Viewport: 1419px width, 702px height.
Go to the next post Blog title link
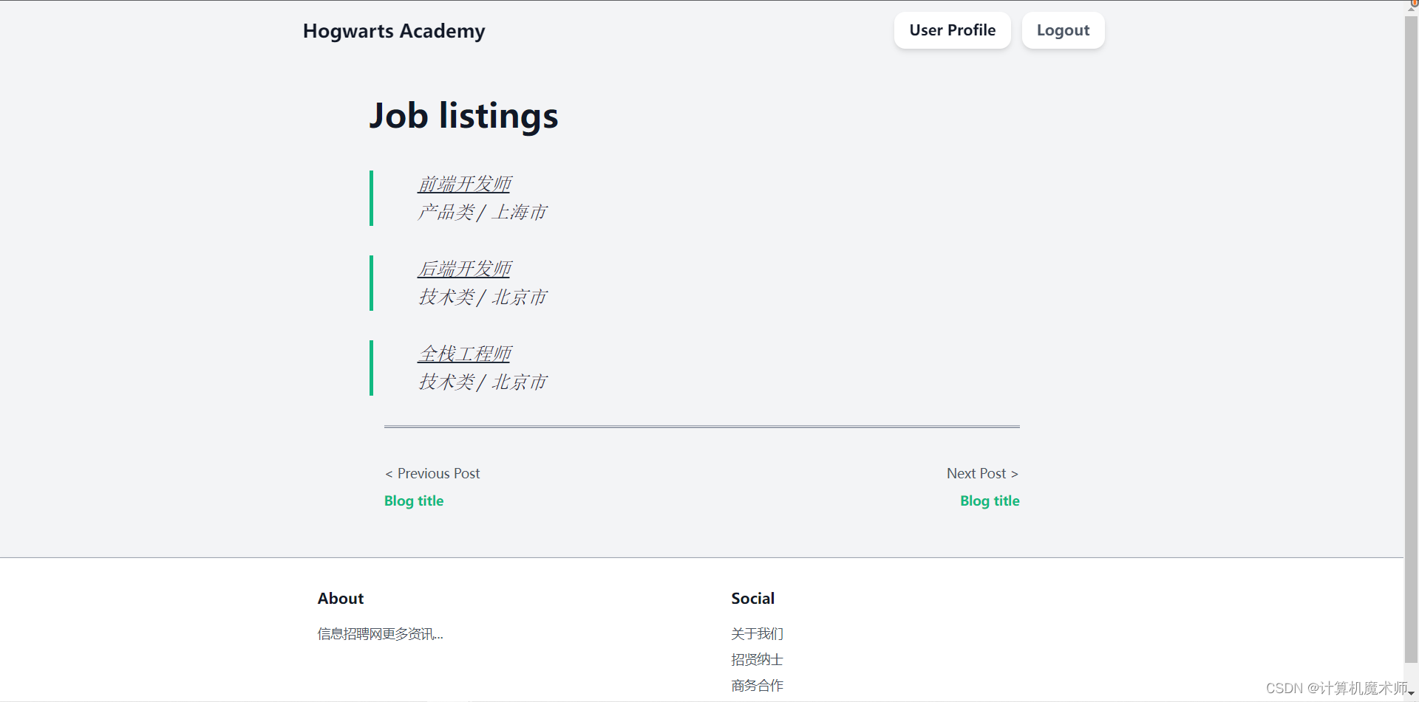pos(990,500)
